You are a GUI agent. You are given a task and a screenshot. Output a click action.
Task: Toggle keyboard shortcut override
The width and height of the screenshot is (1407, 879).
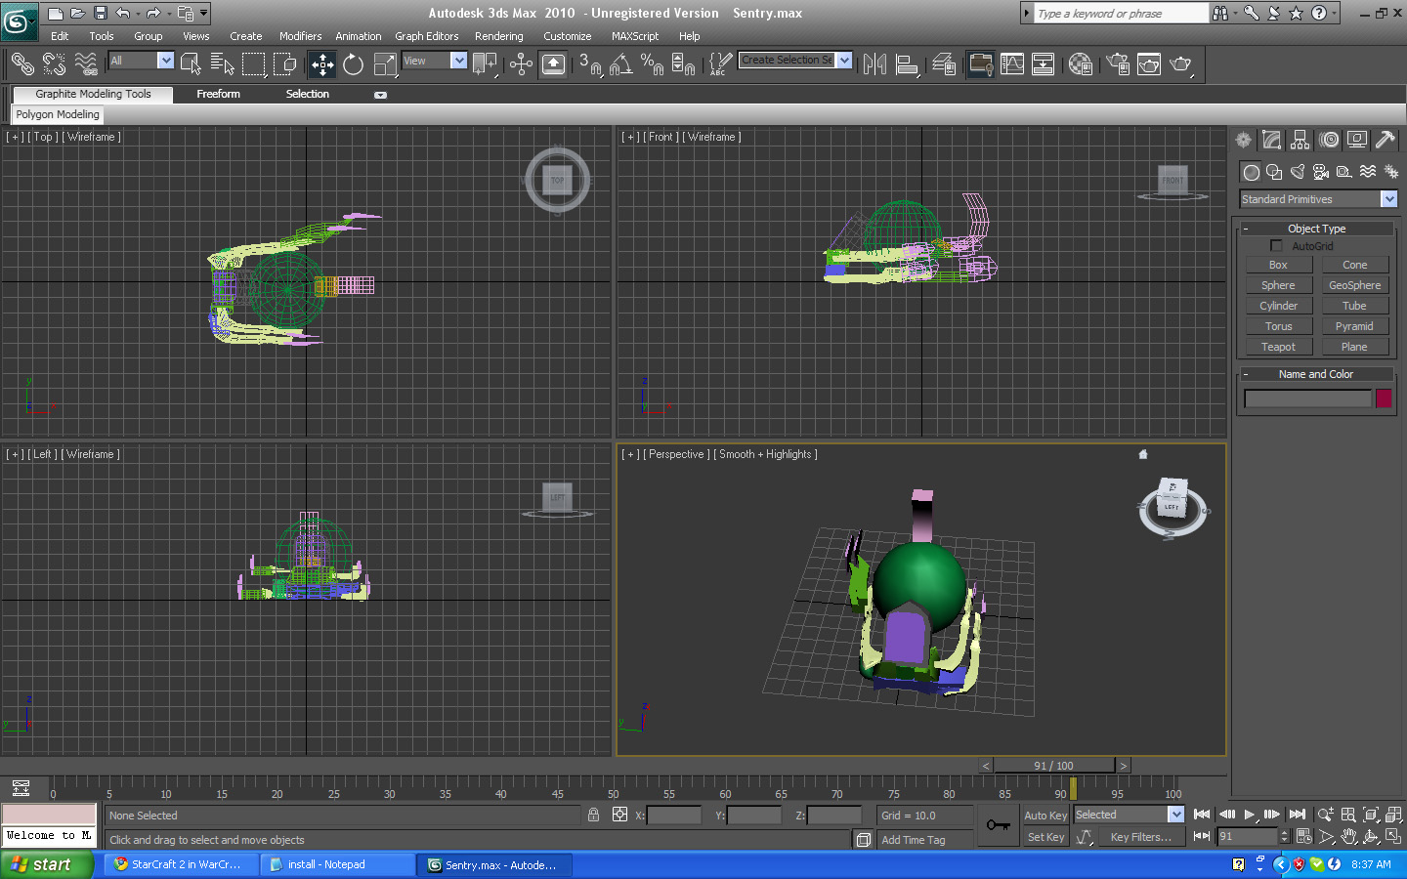[x=553, y=64]
